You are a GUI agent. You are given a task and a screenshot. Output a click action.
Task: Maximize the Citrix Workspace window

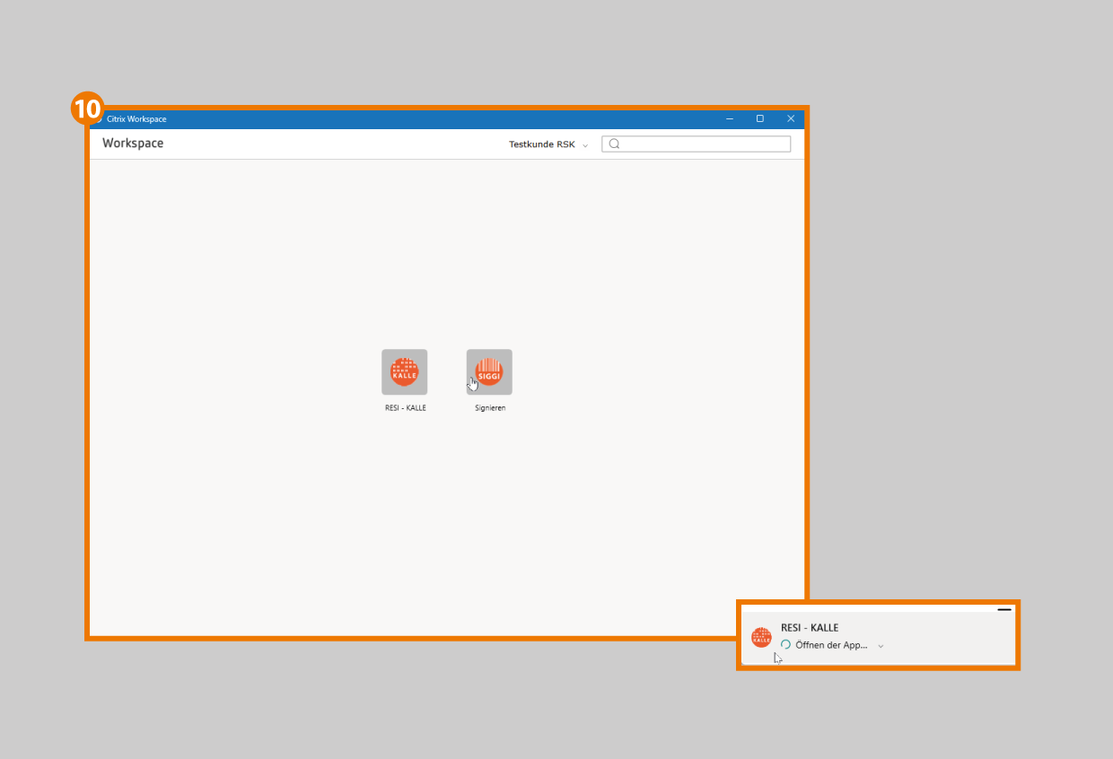point(759,118)
